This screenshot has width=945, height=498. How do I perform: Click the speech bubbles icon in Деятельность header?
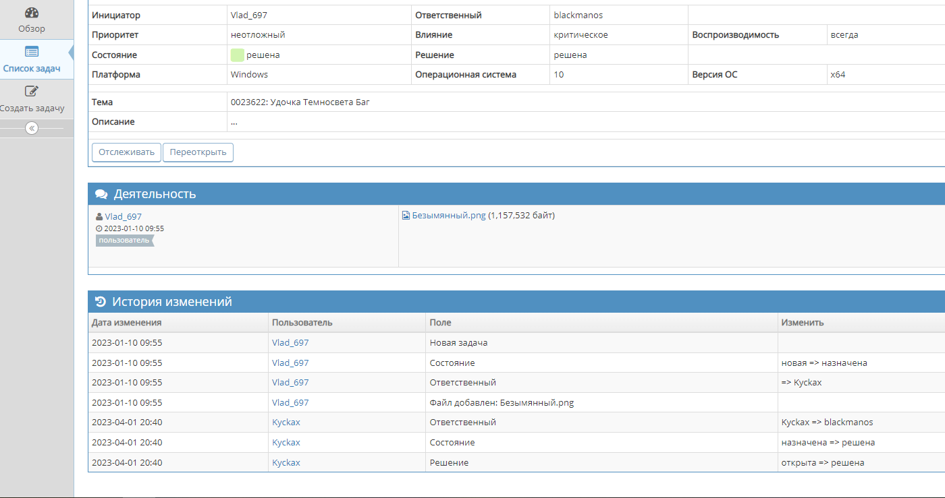click(x=101, y=194)
